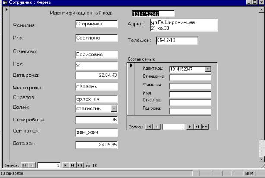265x178 pixels.
Task: Click the Дата рожд field 22.04.43
Action: tap(97, 76)
